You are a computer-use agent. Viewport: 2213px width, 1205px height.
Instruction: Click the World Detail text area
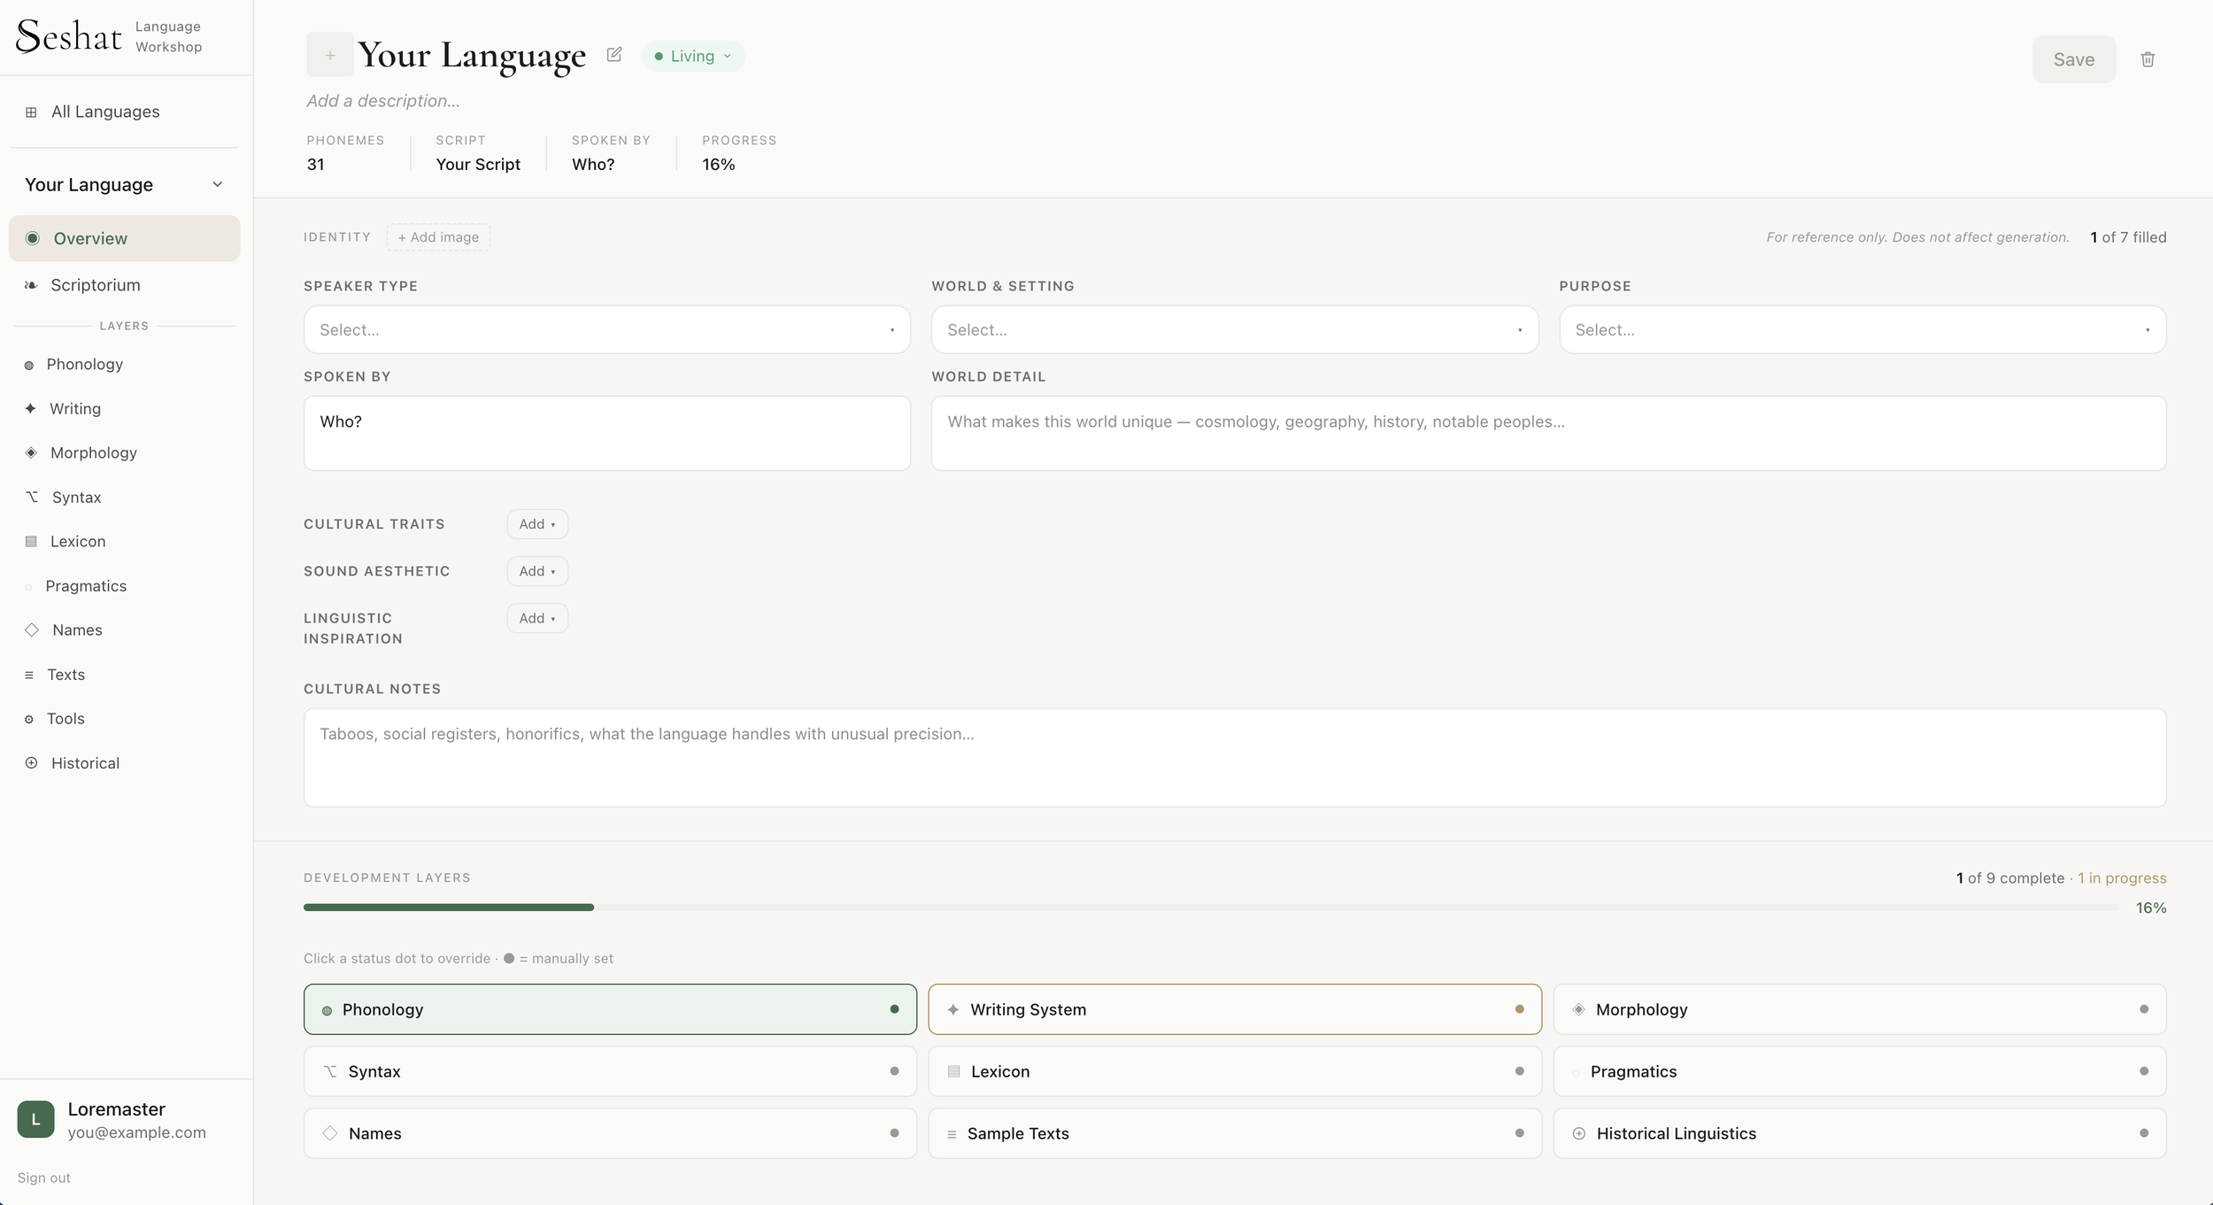point(1548,433)
